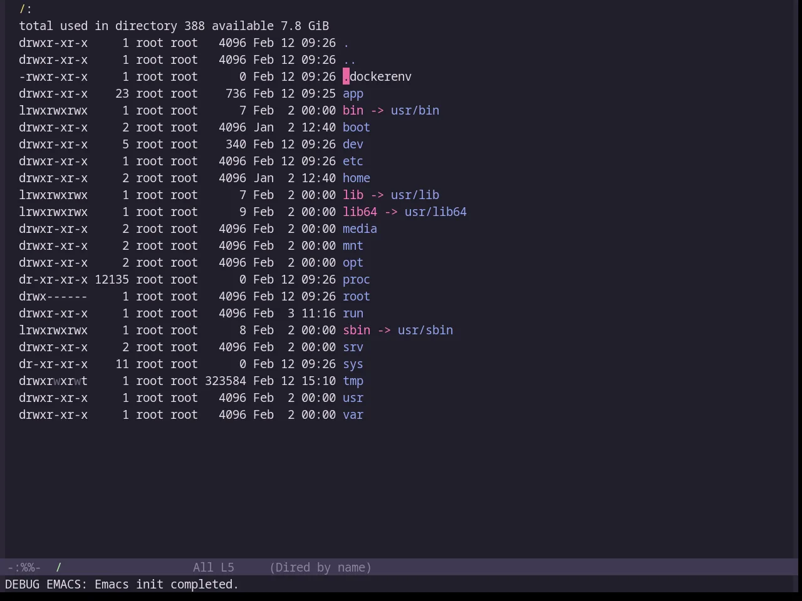Open the srv directory

pyautogui.click(x=353, y=347)
